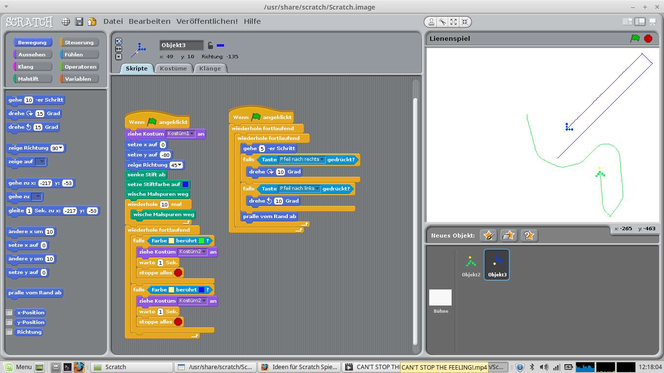Open the zeige auf target dropdown
Screen dimensions: 664x373
(x=41, y=162)
